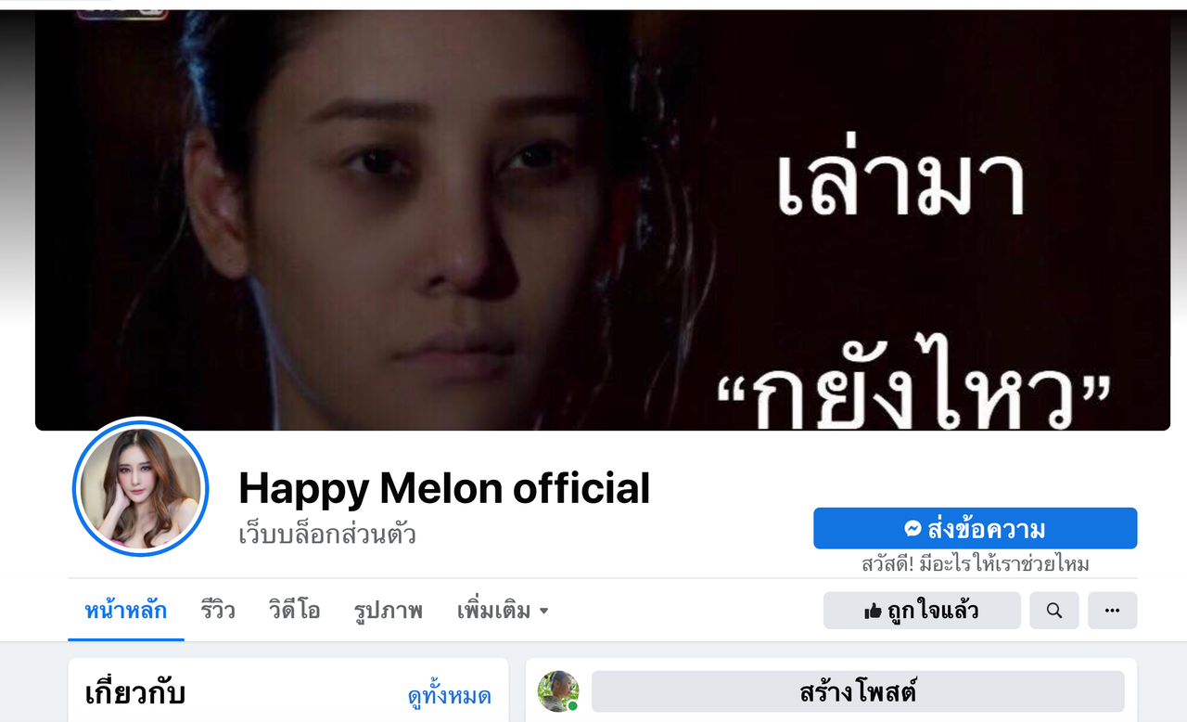Image resolution: width=1187 pixels, height=722 pixels.
Task: Switch to the หน้าหลัก tab
Action: pyautogui.click(x=125, y=611)
